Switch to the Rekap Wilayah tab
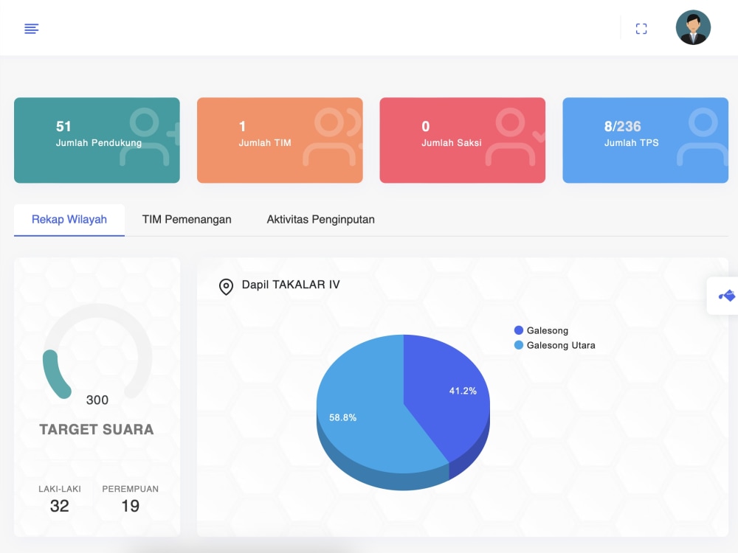Image resolution: width=738 pixels, height=553 pixels. click(69, 220)
